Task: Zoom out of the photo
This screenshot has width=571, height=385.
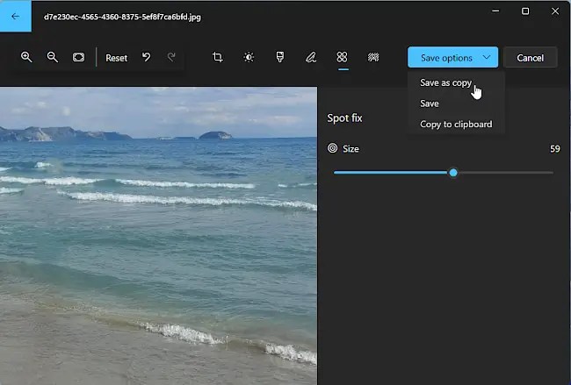Action: (x=53, y=57)
